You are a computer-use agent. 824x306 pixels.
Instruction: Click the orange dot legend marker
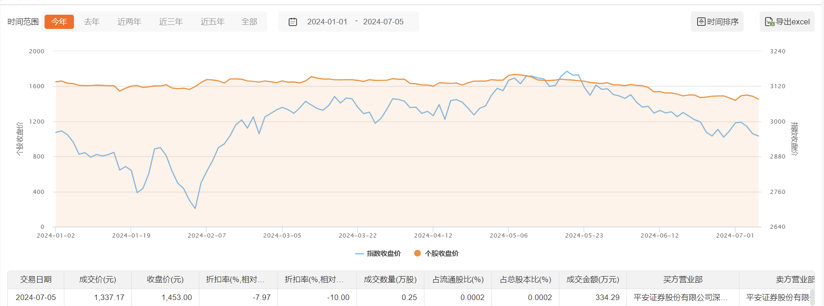[418, 253]
